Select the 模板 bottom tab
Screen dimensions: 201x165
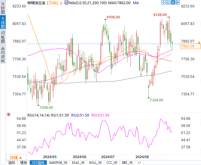(x=24, y=163)
